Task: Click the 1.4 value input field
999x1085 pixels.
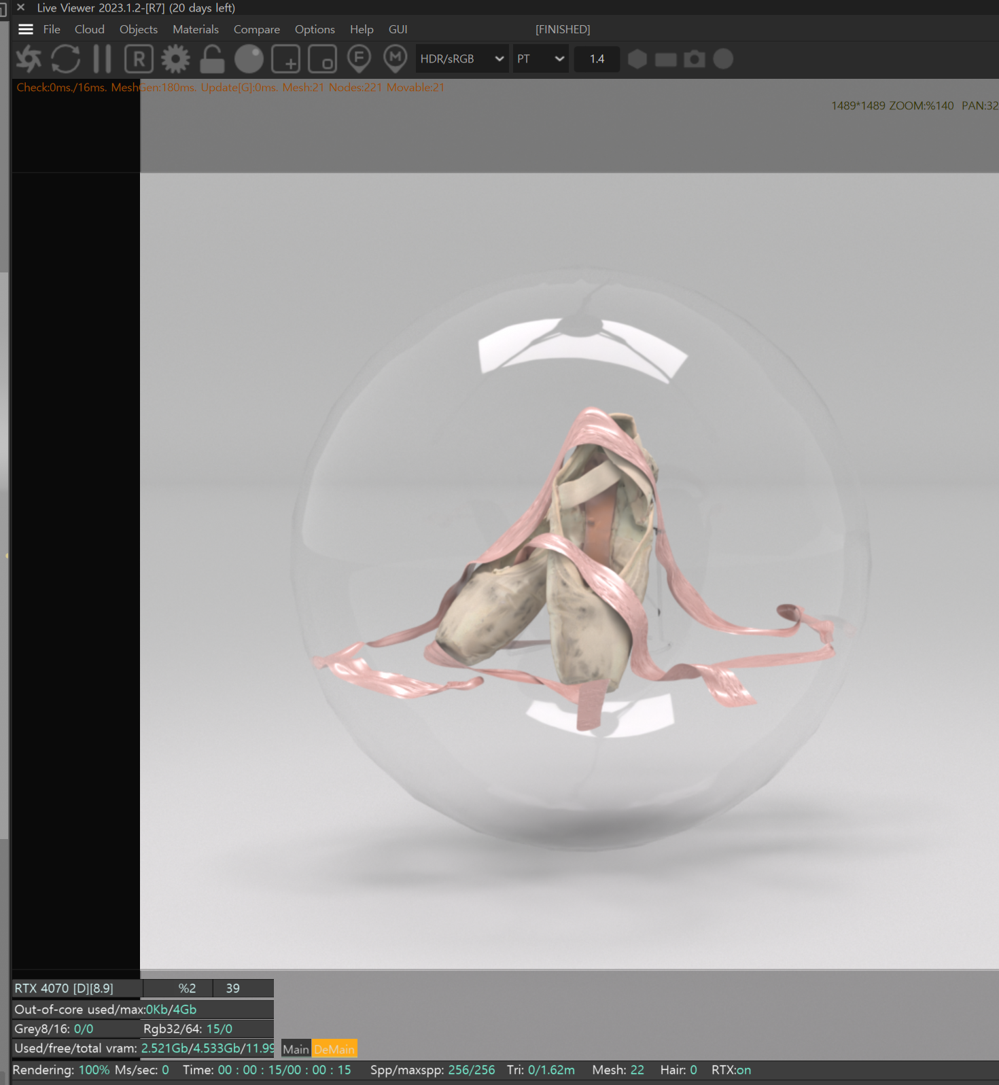Action: click(597, 59)
